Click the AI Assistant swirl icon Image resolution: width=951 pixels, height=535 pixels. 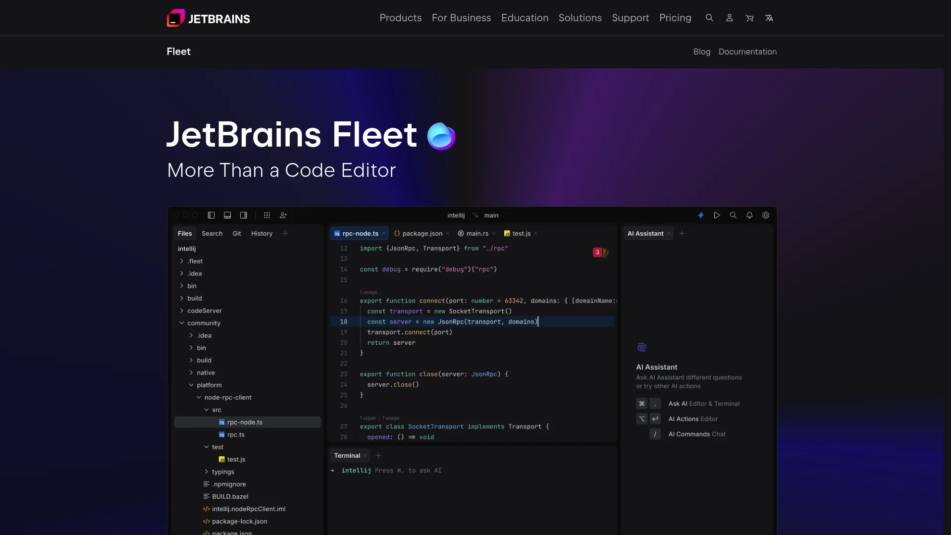point(642,347)
